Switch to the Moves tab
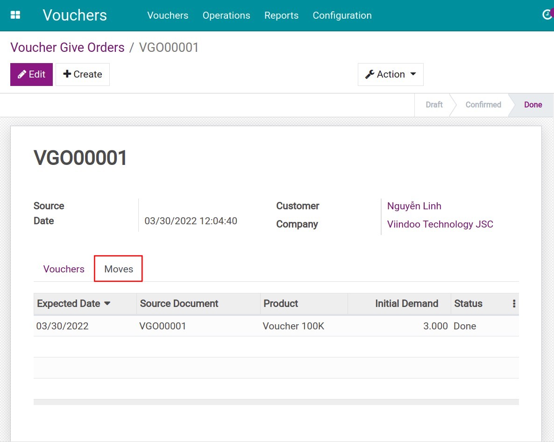 [119, 269]
